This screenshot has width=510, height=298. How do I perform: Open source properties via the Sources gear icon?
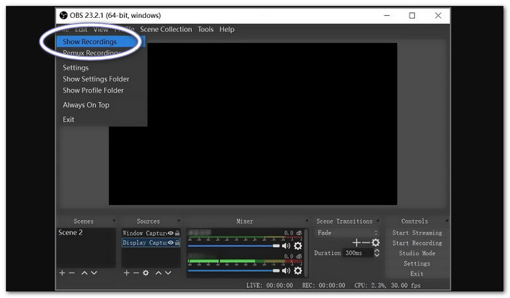pyautogui.click(x=146, y=273)
